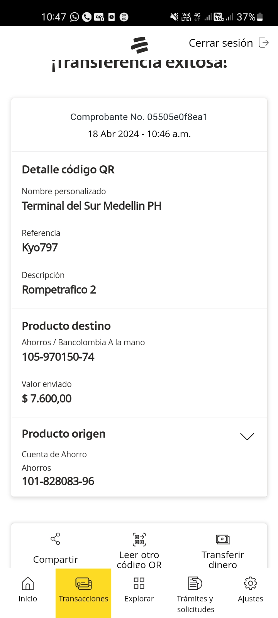
Task: Tap the Comprobante No. 05505e0f8ea1 text
Action: [139, 117]
